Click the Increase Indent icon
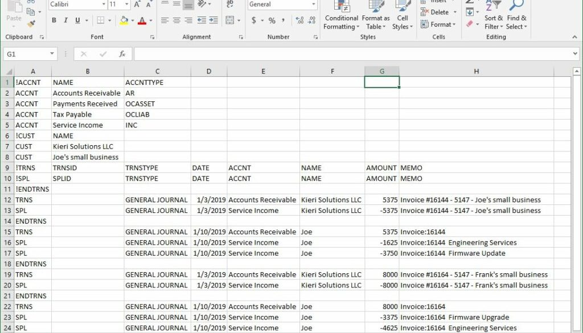 [214, 20]
